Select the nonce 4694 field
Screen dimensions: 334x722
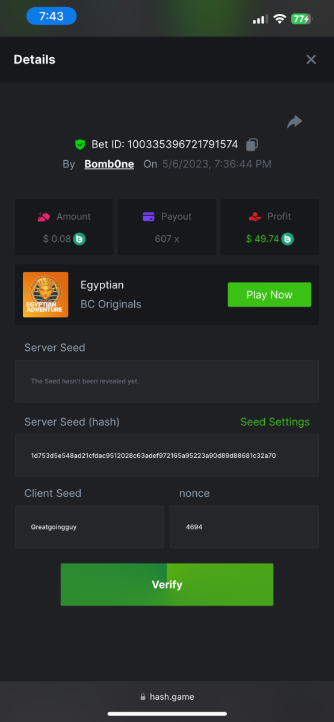click(x=244, y=527)
